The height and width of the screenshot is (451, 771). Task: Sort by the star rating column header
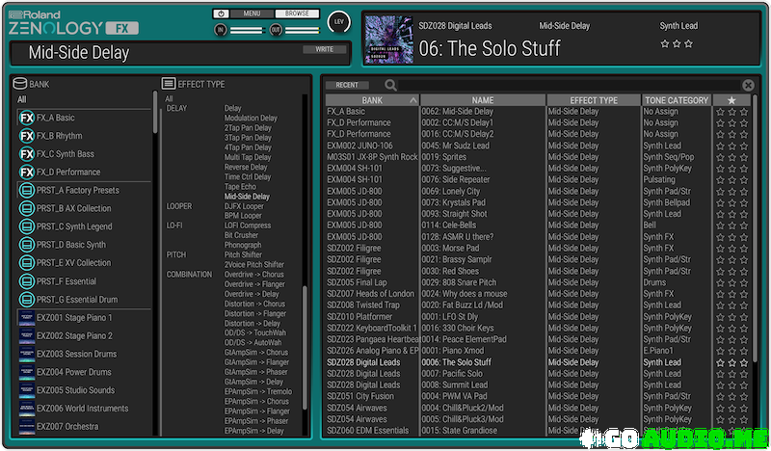click(731, 100)
